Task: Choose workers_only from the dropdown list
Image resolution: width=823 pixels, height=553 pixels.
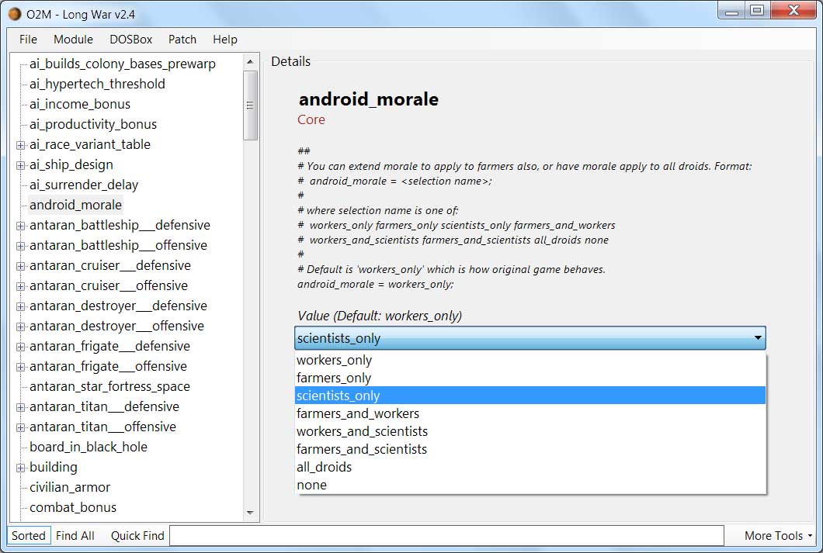Action: pyautogui.click(x=530, y=360)
